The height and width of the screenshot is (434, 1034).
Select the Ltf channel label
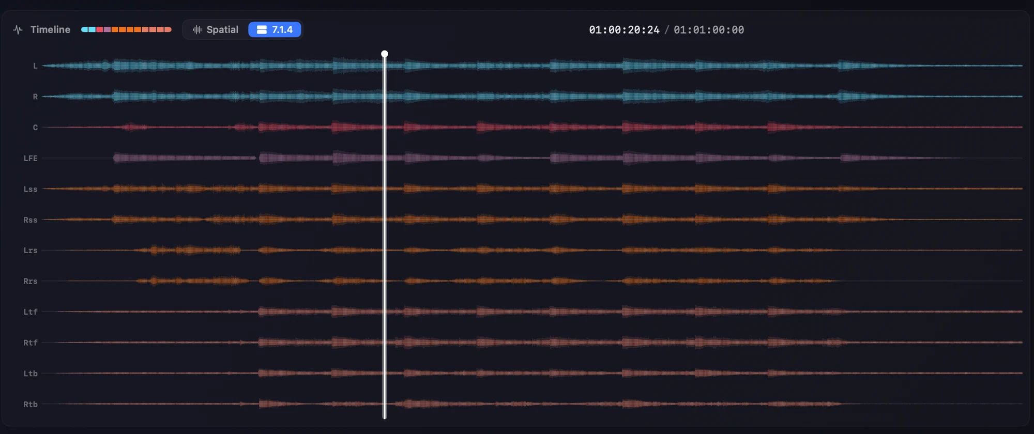click(x=31, y=312)
